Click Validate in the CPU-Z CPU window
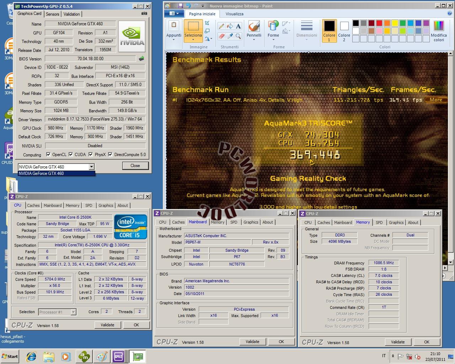The image size is (455, 364). pos(107,325)
